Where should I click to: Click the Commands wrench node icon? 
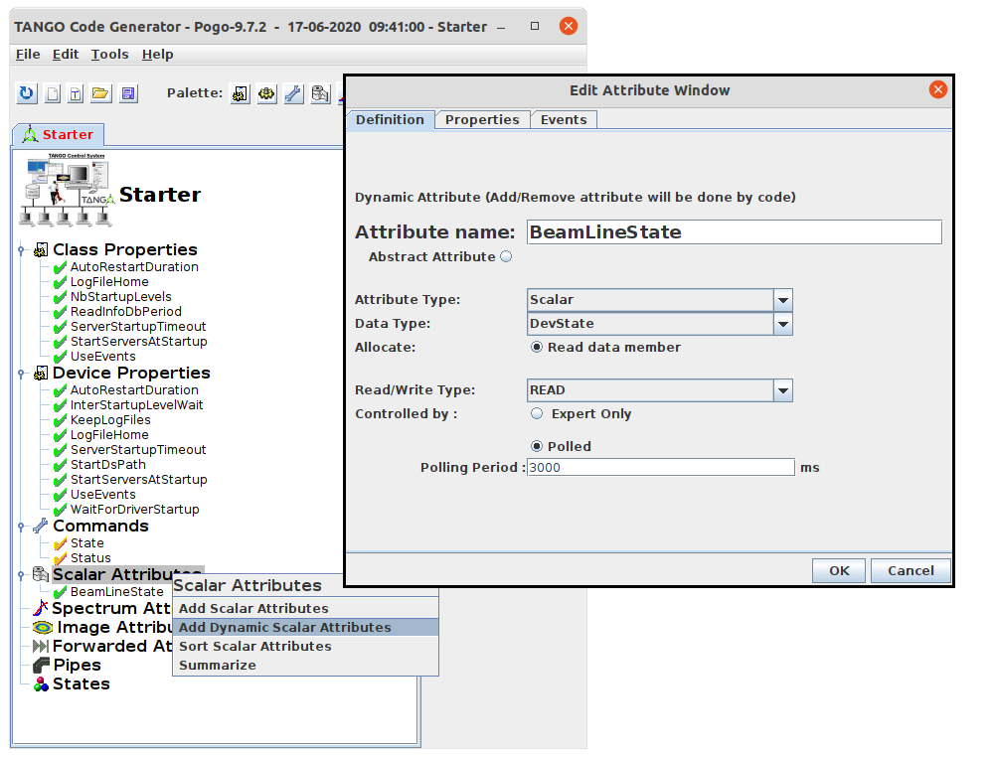pyautogui.click(x=41, y=526)
